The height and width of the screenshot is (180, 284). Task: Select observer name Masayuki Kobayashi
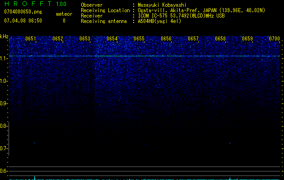(162, 5)
